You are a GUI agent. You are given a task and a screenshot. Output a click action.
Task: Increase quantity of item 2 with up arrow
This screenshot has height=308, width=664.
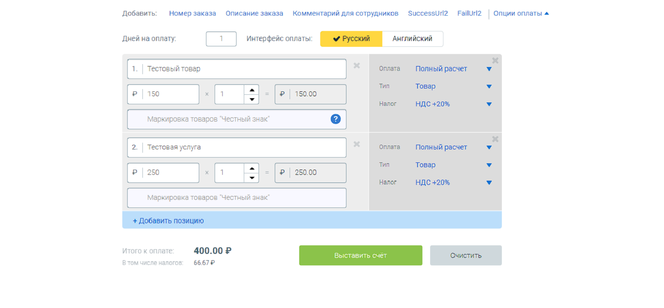pos(252,169)
